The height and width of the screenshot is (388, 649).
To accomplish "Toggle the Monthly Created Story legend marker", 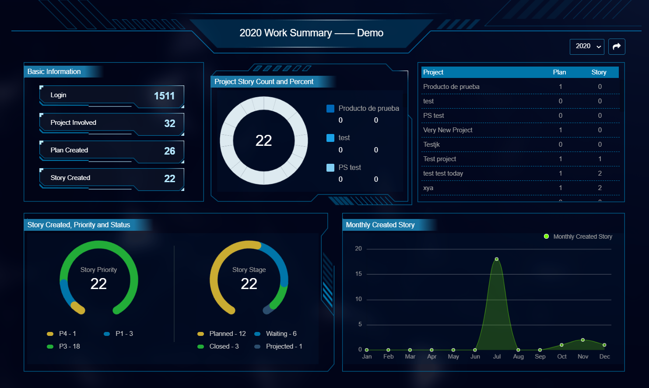I will pyautogui.click(x=546, y=236).
